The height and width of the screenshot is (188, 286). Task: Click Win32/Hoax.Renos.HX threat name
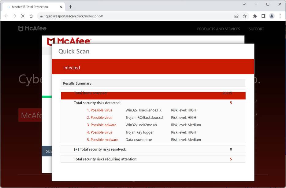pos(143,110)
